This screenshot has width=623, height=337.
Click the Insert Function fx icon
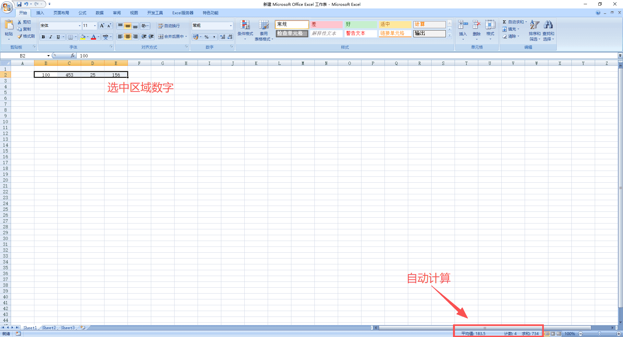point(73,56)
